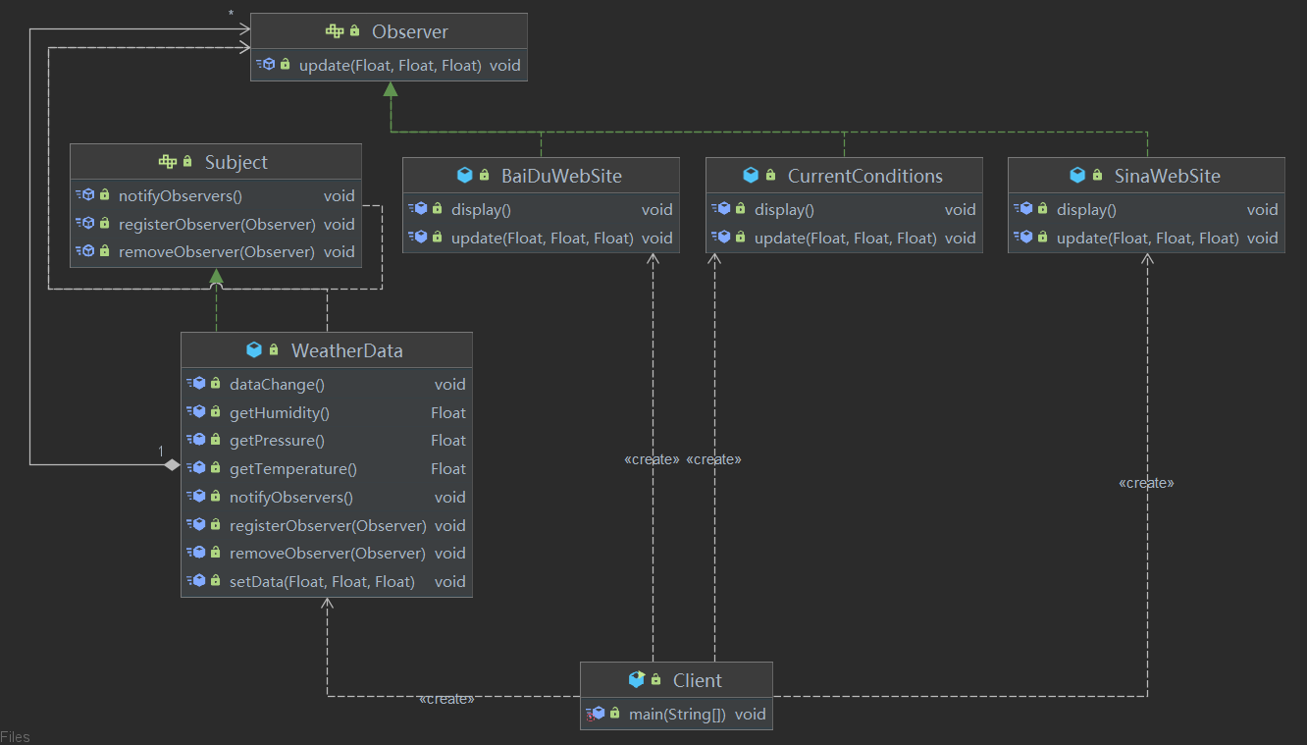Viewport: 1307px width, 745px height.
Task: Click registerObserver(Observer) in WeatherData
Action: [328, 526]
